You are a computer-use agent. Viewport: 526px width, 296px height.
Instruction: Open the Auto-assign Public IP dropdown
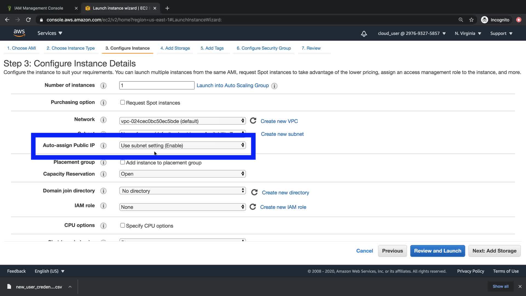182,146
